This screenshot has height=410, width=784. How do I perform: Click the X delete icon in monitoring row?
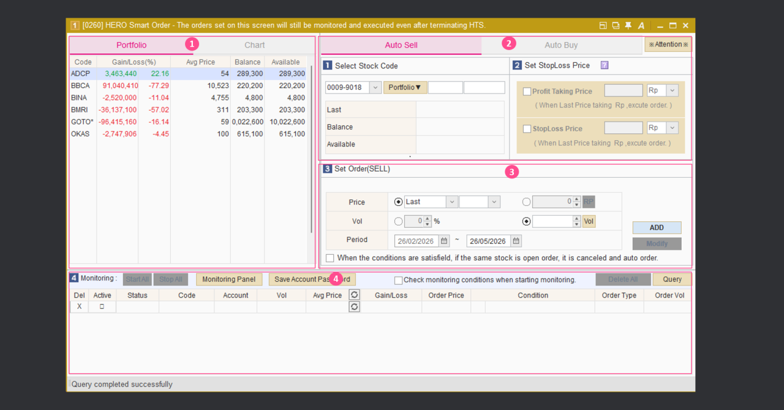pyautogui.click(x=79, y=307)
